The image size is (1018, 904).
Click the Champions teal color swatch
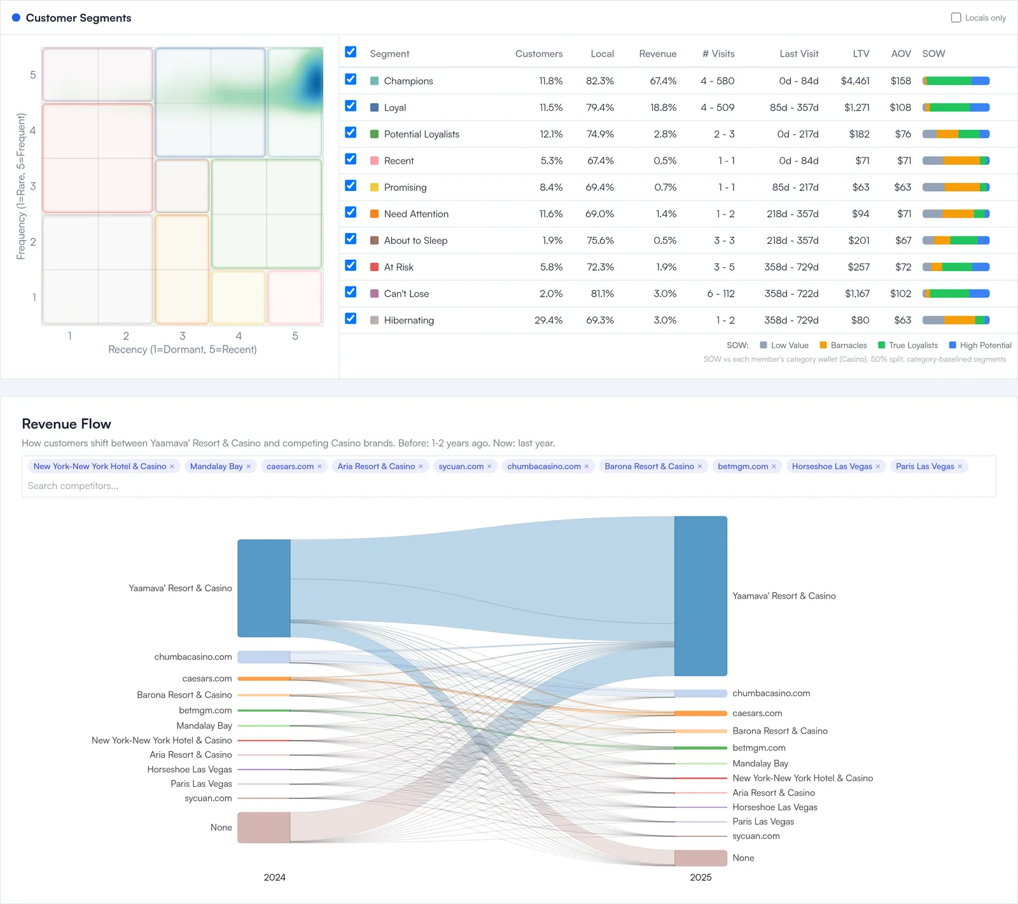[375, 81]
